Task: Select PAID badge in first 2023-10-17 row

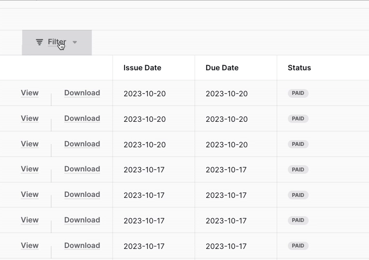Action: pos(298,169)
